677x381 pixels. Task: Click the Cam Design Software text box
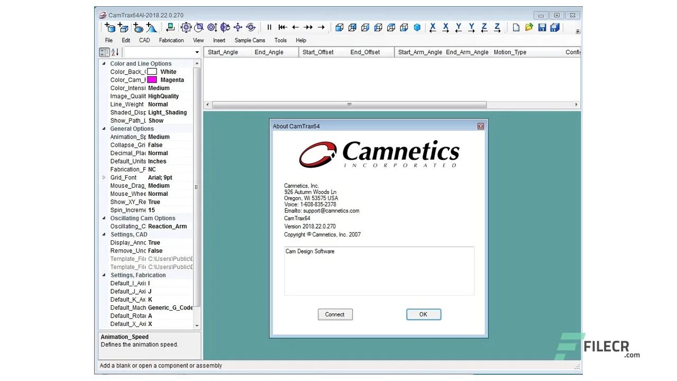click(379, 271)
